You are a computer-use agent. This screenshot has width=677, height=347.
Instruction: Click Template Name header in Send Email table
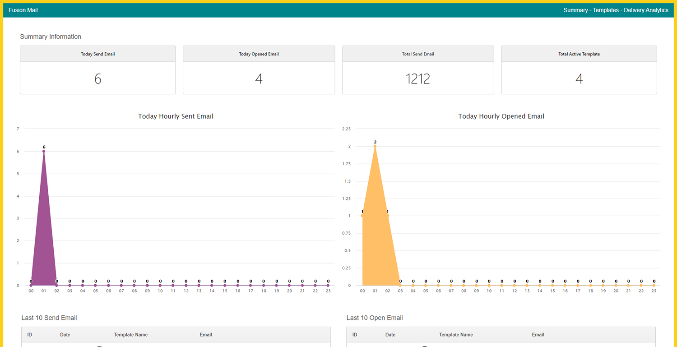[x=131, y=335]
